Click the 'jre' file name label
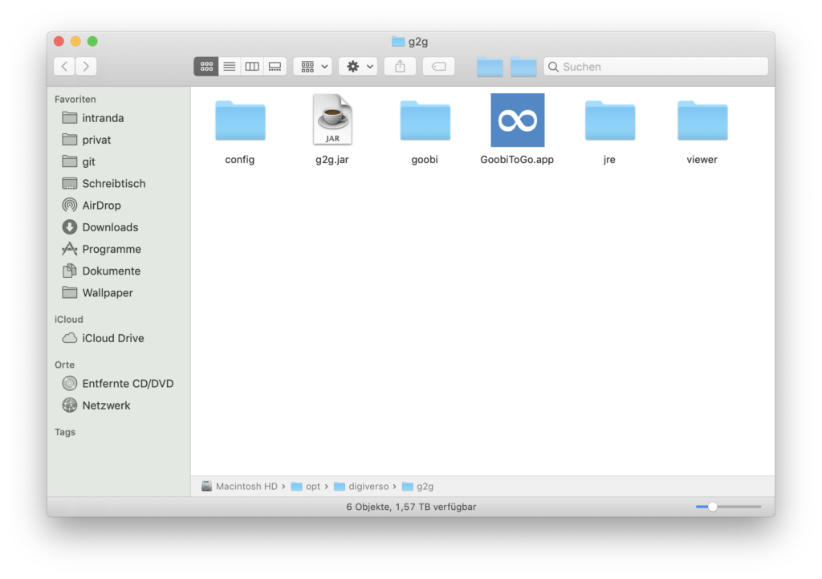 click(x=610, y=160)
